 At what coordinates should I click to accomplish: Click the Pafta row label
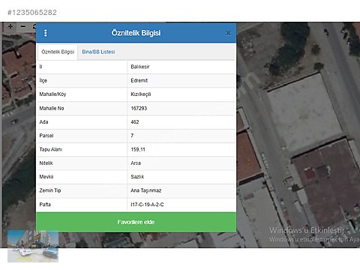[45, 205]
